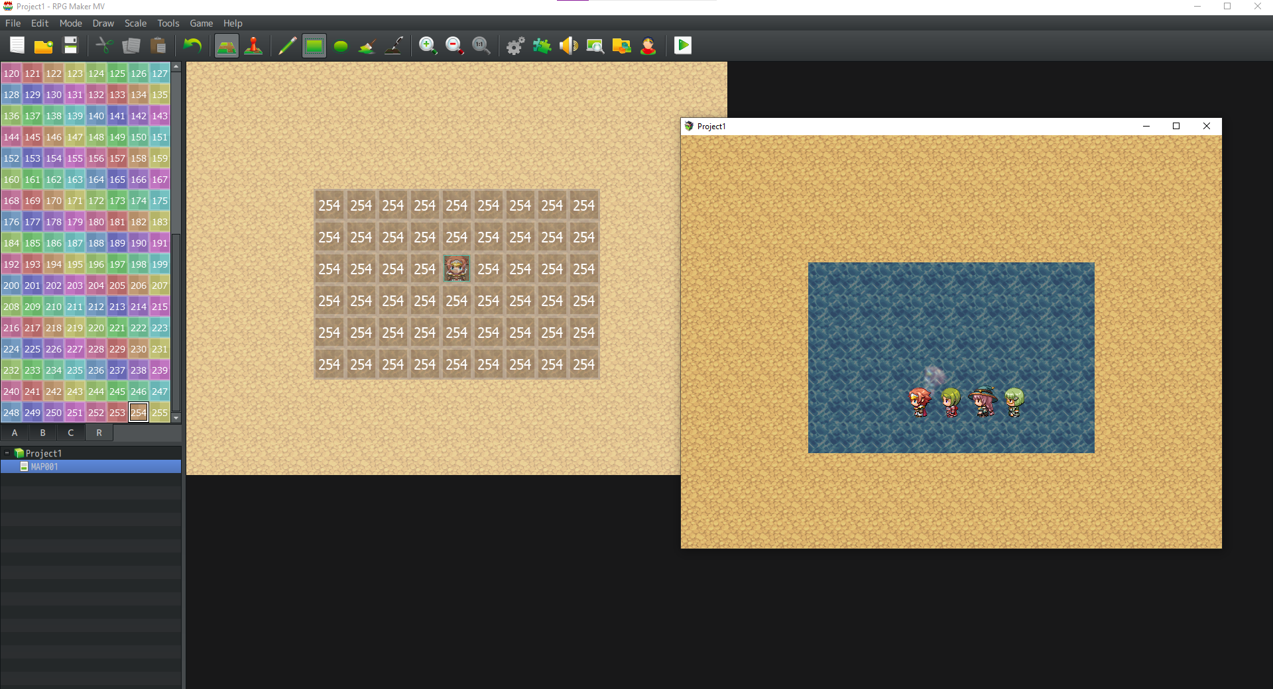
Task: Close the RPG Maker MV window
Action: [1258, 7]
